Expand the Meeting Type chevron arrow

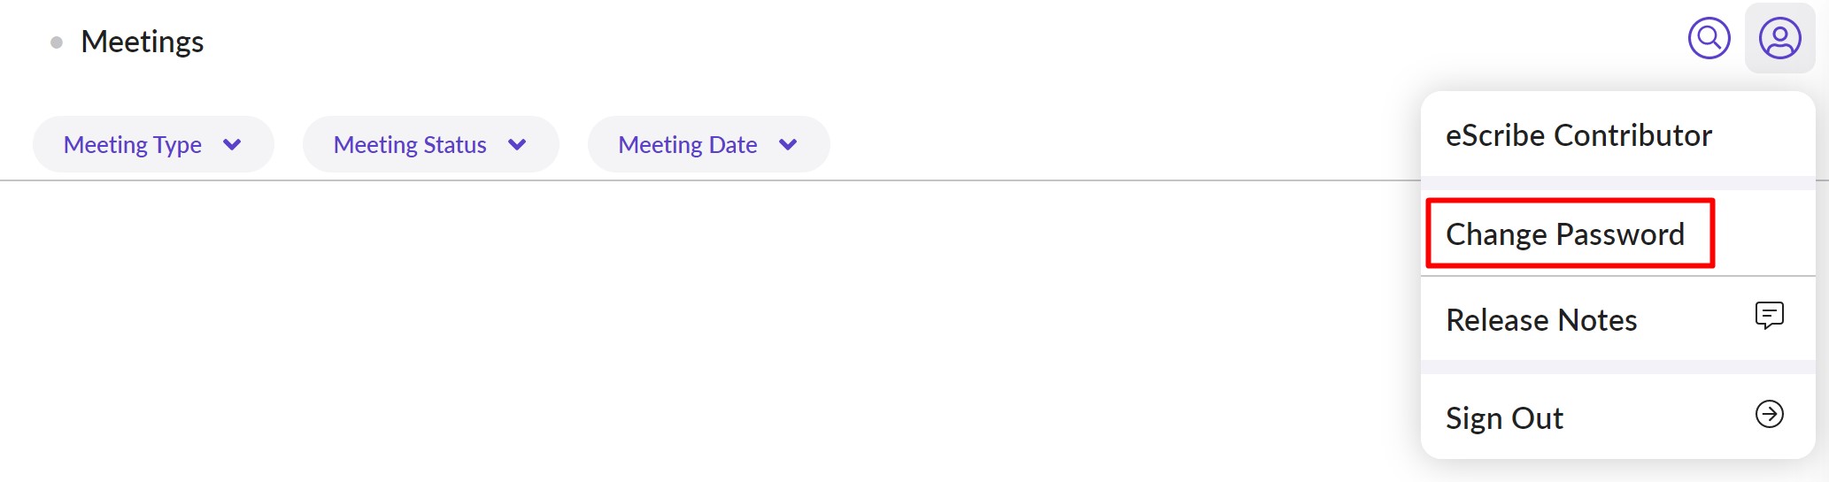coord(232,144)
